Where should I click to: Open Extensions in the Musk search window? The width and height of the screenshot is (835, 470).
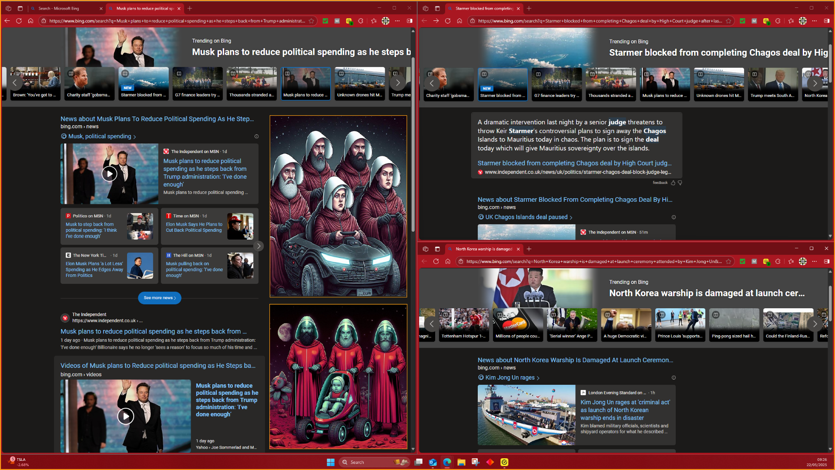point(361,21)
